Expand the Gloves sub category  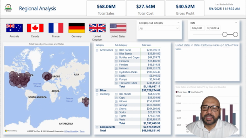[116, 102]
